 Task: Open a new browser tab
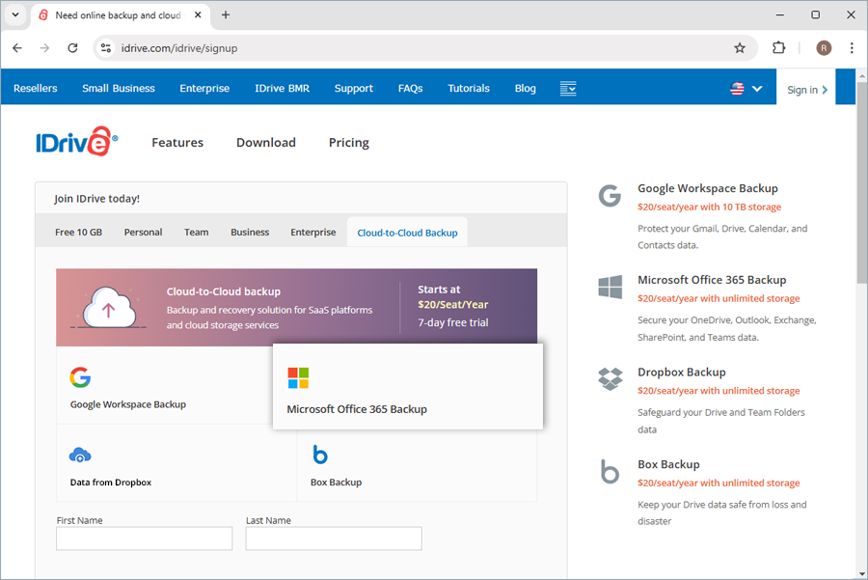226,14
